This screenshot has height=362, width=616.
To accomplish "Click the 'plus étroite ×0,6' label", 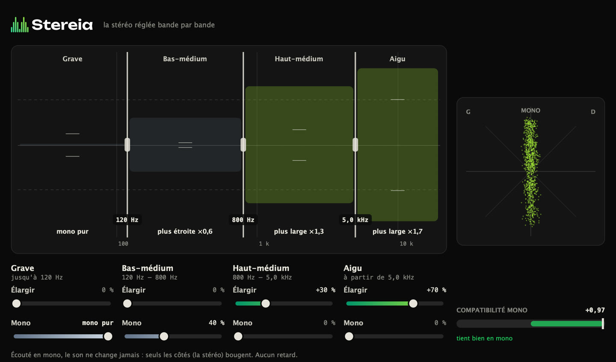I will [185, 231].
